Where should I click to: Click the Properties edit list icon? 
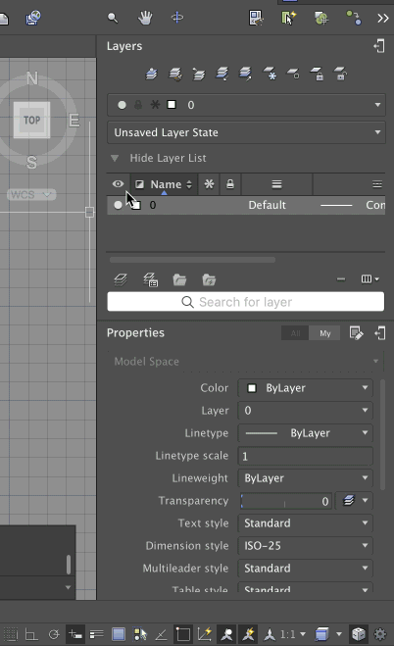[x=356, y=333]
